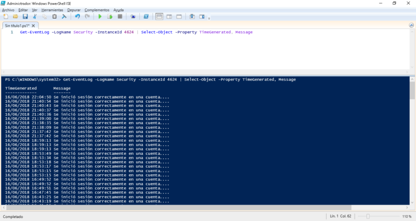Toggle script pane shown at top layout
Image resolution: width=416 pixels, height=221 pixels.
pyautogui.click(x=160, y=17)
